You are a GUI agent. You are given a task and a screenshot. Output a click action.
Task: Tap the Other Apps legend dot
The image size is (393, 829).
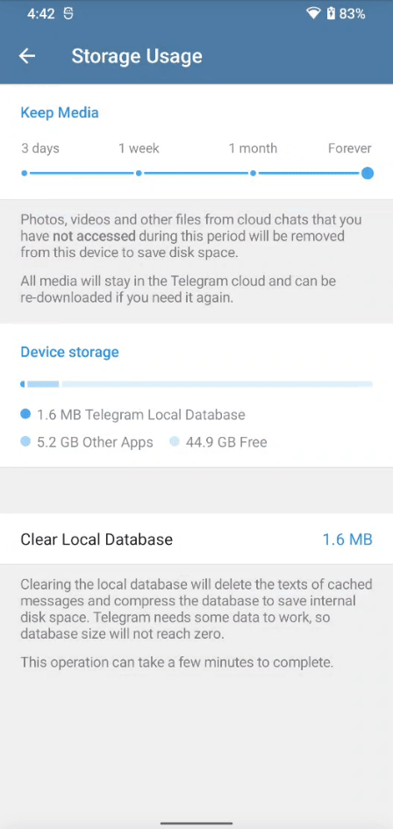click(x=25, y=441)
